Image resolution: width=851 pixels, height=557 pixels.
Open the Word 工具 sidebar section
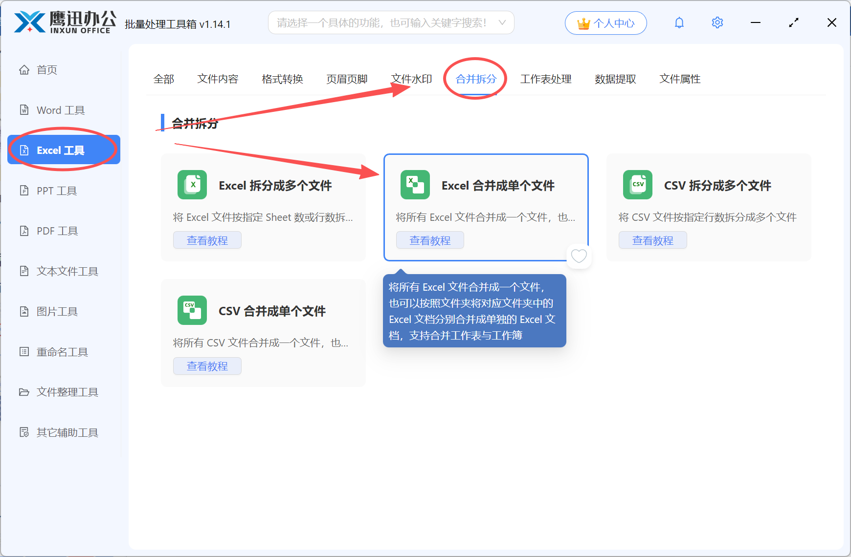click(60, 110)
